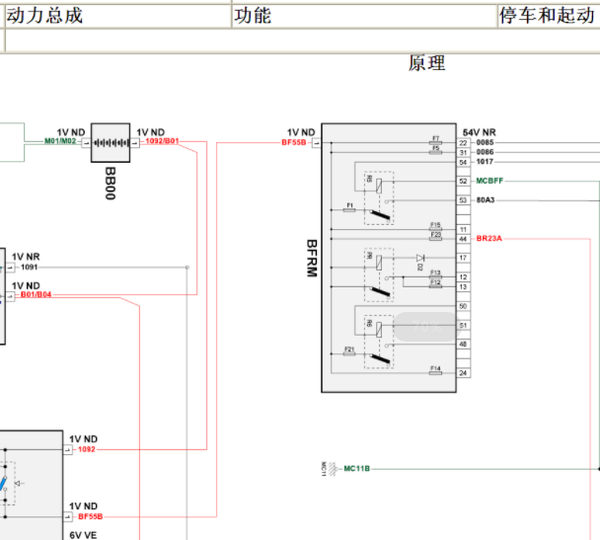The image size is (600, 540).
Task: Click pin 53 of the BFRM connector
Action: click(464, 200)
